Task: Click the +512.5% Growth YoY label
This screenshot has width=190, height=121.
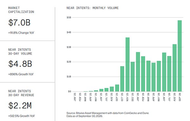Action: coord(22,116)
